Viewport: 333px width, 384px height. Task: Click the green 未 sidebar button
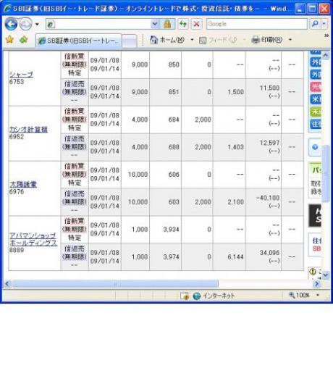[x=316, y=112]
